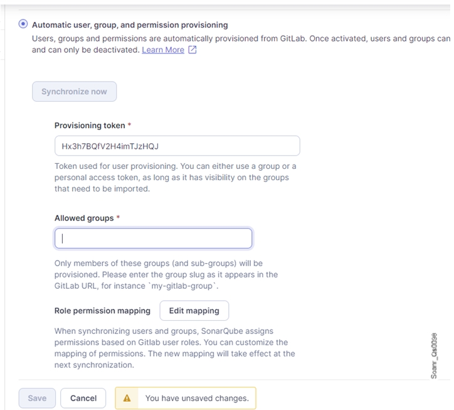Image resolution: width=454 pixels, height=410 pixels.
Task: Click the external link icon beside Learn More
Action: pyautogui.click(x=193, y=50)
